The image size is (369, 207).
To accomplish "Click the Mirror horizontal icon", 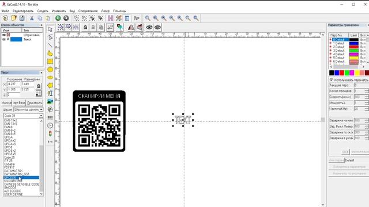I will [x=131, y=28].
